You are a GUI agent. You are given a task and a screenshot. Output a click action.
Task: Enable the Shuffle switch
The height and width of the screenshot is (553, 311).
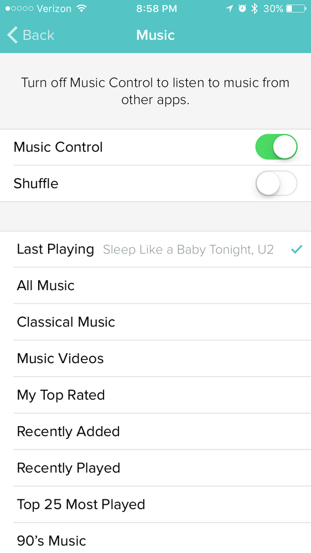tap(276, 183)
